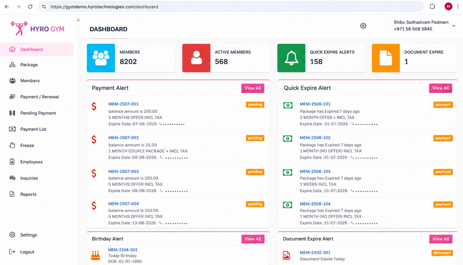The height and width of the screenshot is (265, 463).
Task: Click the Quick Expire Alerts count 158
Action: [x=316, y=61]
